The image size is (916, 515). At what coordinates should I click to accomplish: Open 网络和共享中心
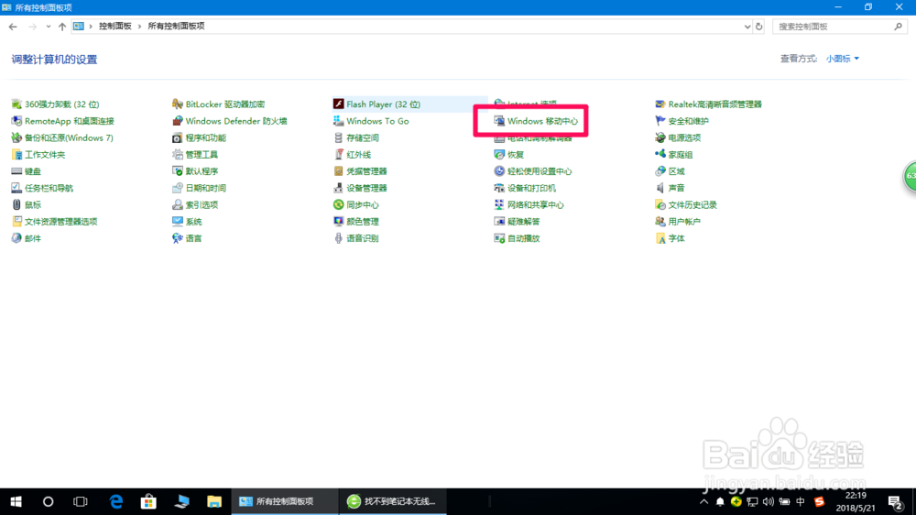(x=529, y=205)
